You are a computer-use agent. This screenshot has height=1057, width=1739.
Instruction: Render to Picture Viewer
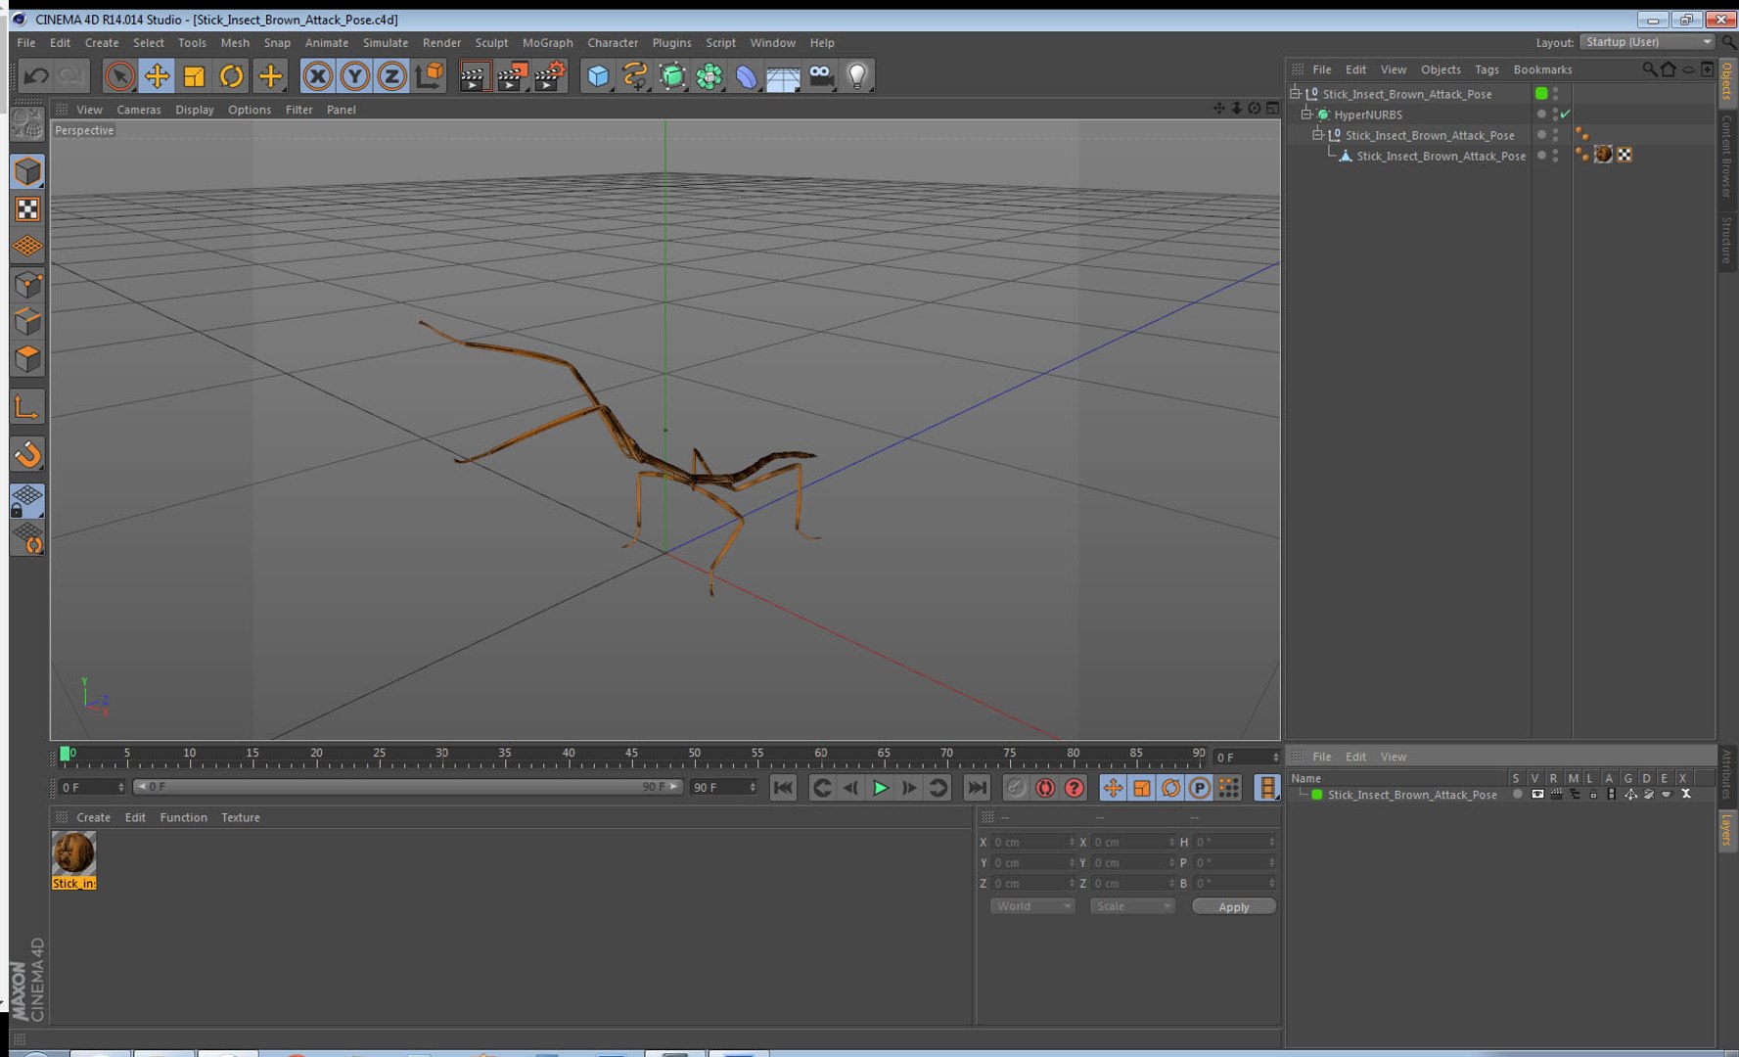[x=512, y=76]
